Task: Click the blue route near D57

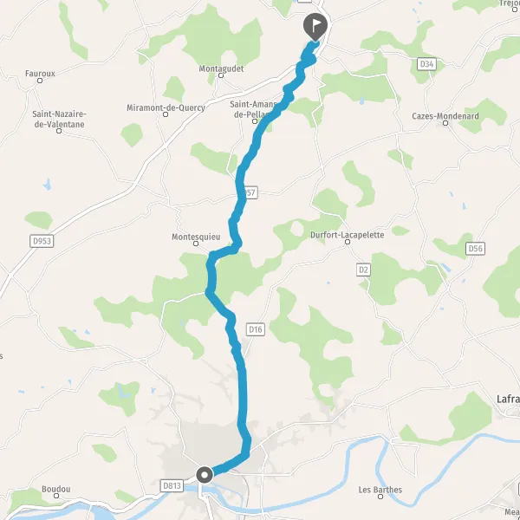Action: pos(241,194)
